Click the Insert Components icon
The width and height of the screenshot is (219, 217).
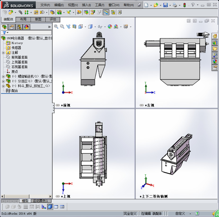11,12
